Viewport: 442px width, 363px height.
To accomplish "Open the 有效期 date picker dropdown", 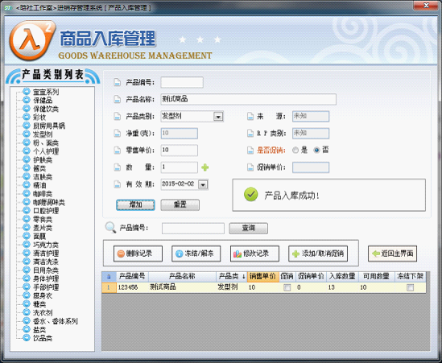I will click(203, 184).
